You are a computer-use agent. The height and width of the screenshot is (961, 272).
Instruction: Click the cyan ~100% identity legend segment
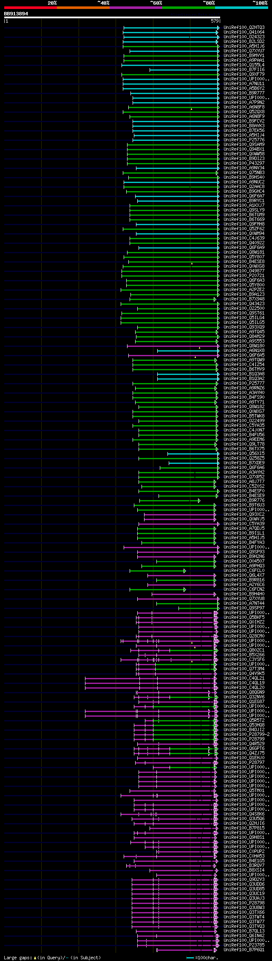[241, 8]
